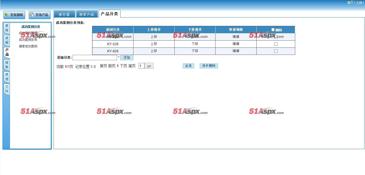Image resolution: width=365 pixels, height=175 pixels.
Task: Click the 记录位置:1-3 status text
Action: click(86, 67)
